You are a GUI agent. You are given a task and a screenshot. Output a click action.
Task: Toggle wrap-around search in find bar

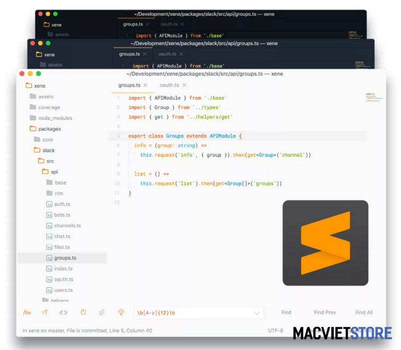[x=83, y=312]
